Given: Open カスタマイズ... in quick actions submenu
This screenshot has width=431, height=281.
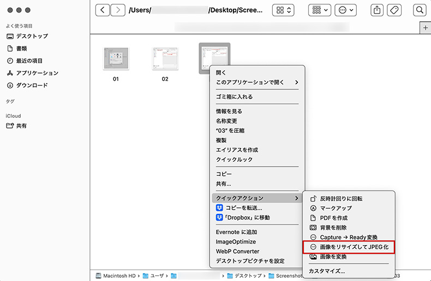Looking at the screenshot, I should click(349, 271).
